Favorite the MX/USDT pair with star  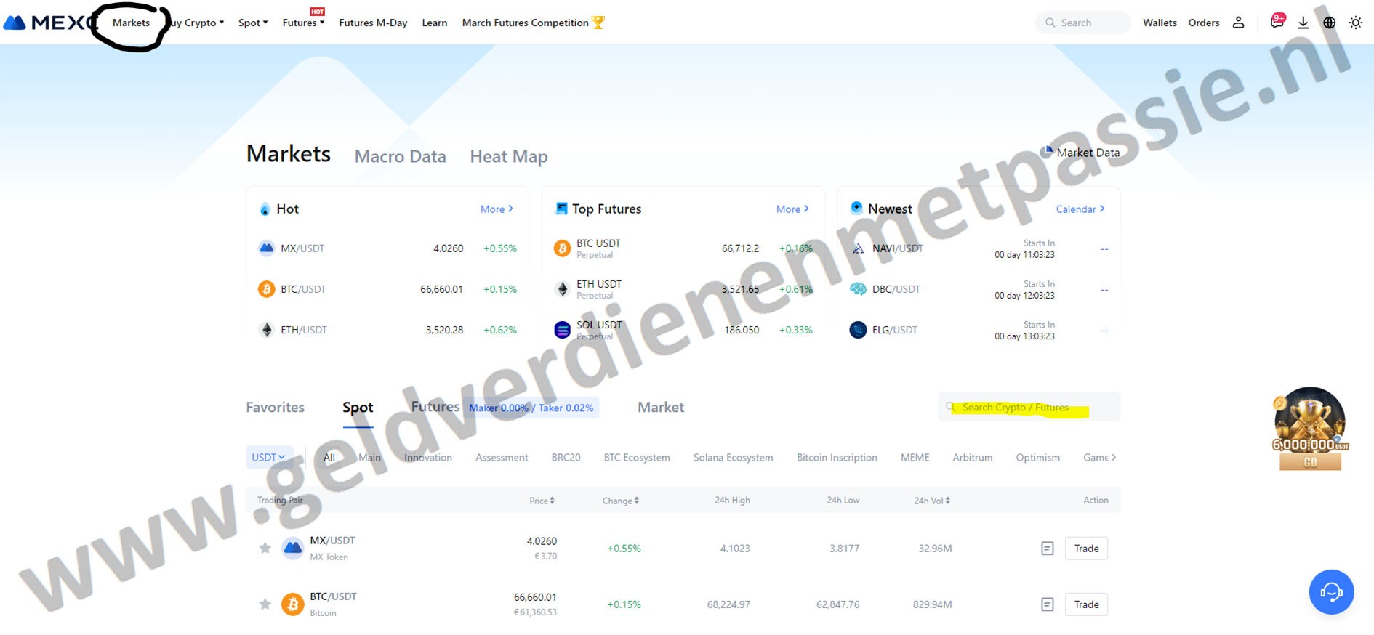coord(265,549)
